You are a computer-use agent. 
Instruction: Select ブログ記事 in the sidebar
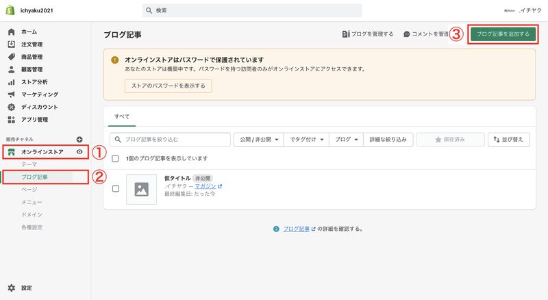(35, 177)
